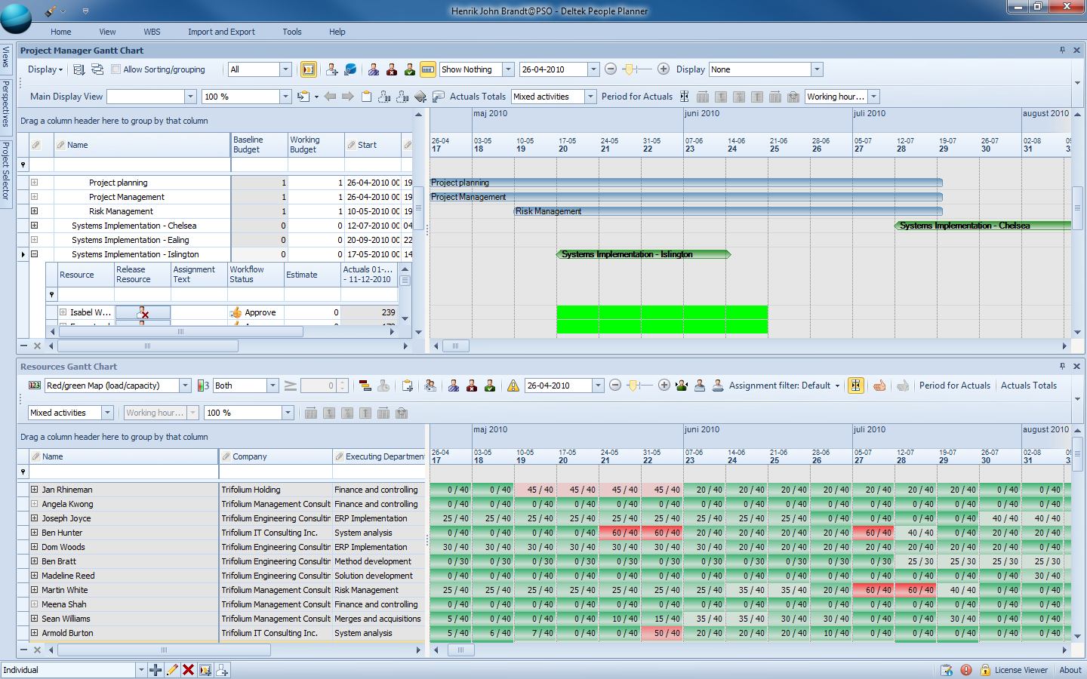Viewport: 1087px width, 679px height.
Task: Click the License Viewer link in status bar
Action: 1021,670
